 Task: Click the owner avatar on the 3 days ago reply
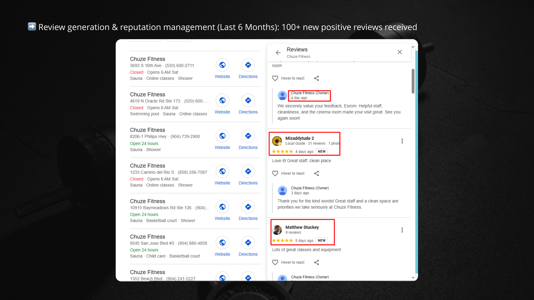(282, 191)
